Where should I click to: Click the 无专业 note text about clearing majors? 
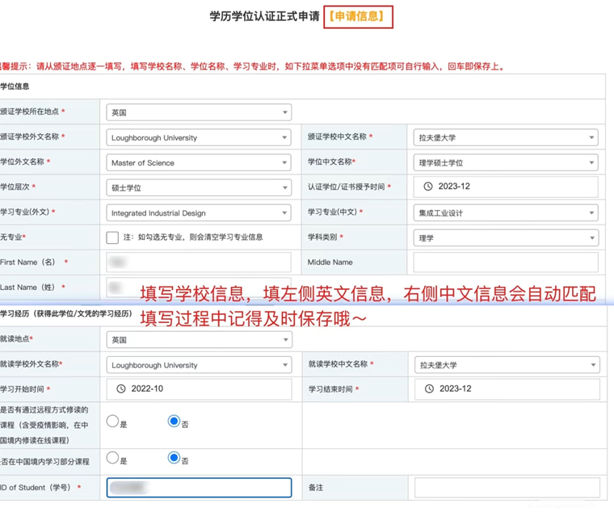193,237
